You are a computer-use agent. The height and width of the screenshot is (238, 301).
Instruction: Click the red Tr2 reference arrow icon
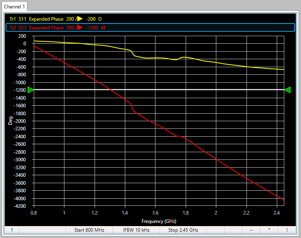pyautogui.click(x=80, y=28)
